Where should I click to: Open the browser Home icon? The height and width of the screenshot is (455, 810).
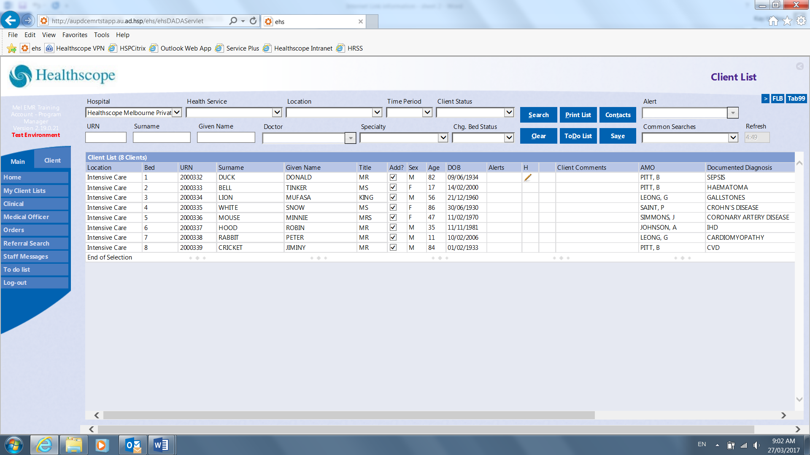773,21
